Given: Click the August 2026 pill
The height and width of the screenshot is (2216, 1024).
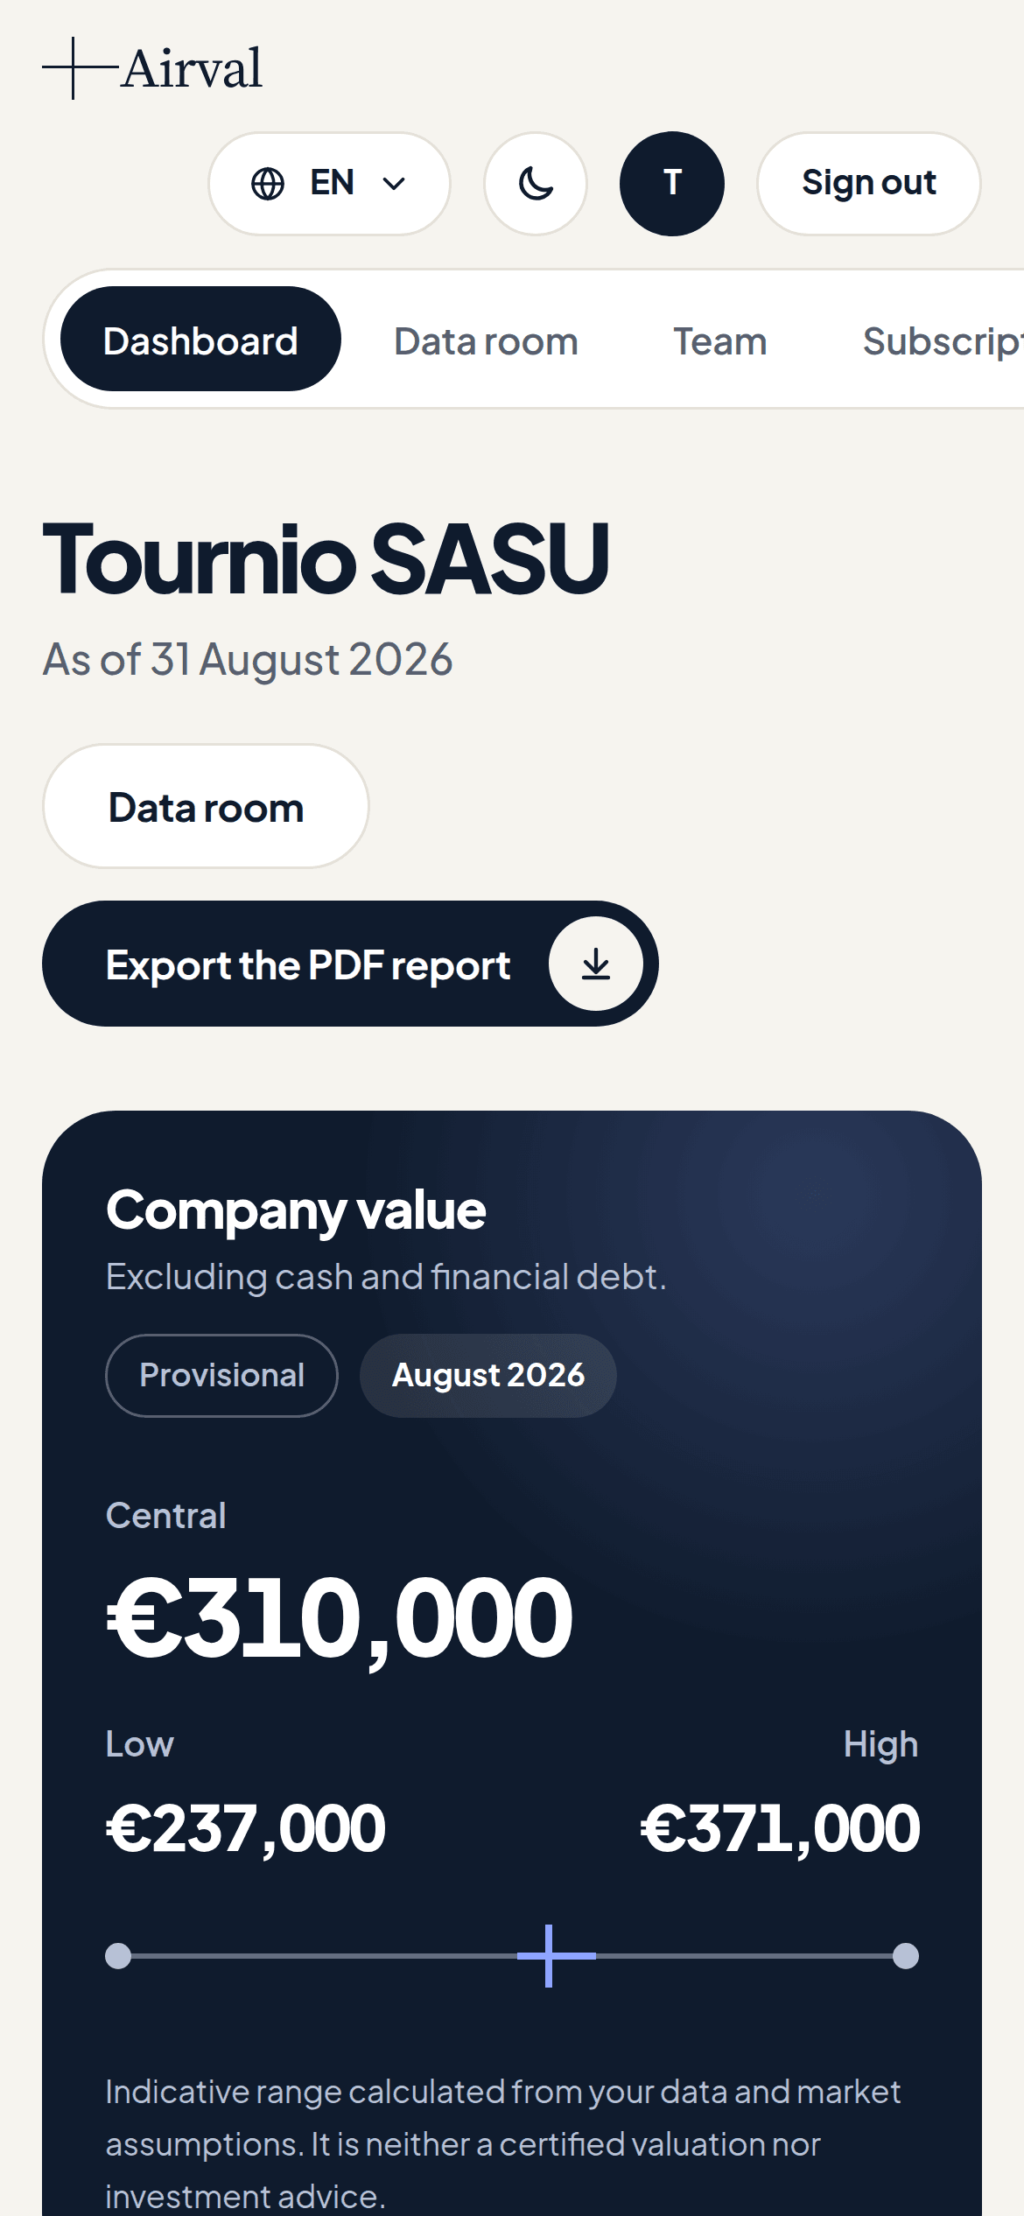Looking at the screenshot, I should (488, 1375).
